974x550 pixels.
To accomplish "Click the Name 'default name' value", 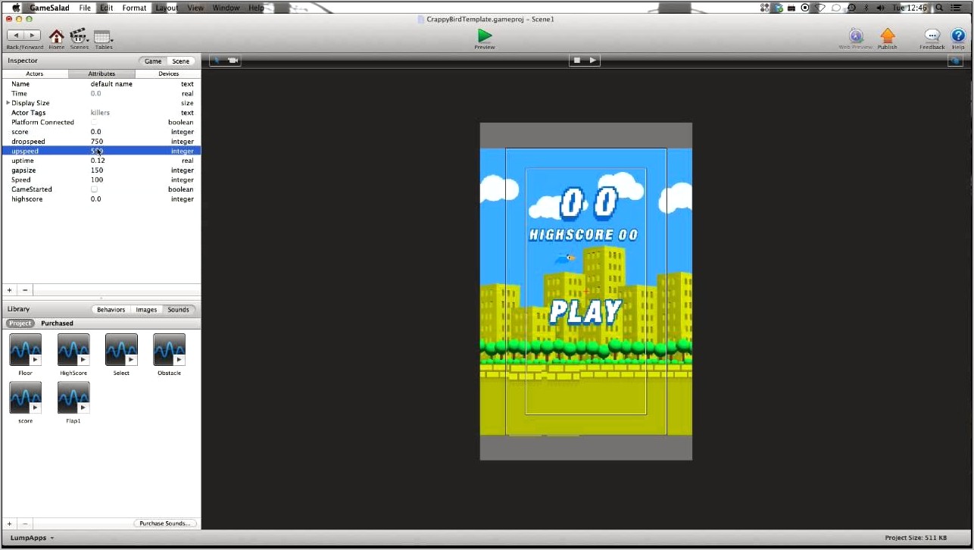I will [x=111, y=84].
